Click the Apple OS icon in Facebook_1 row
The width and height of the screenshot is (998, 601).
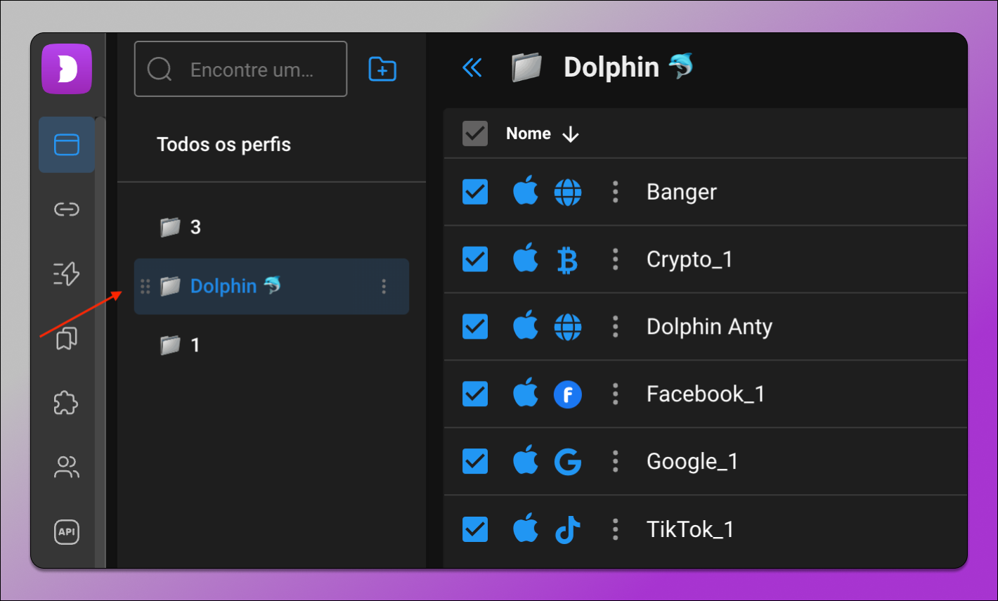(526, 393)
